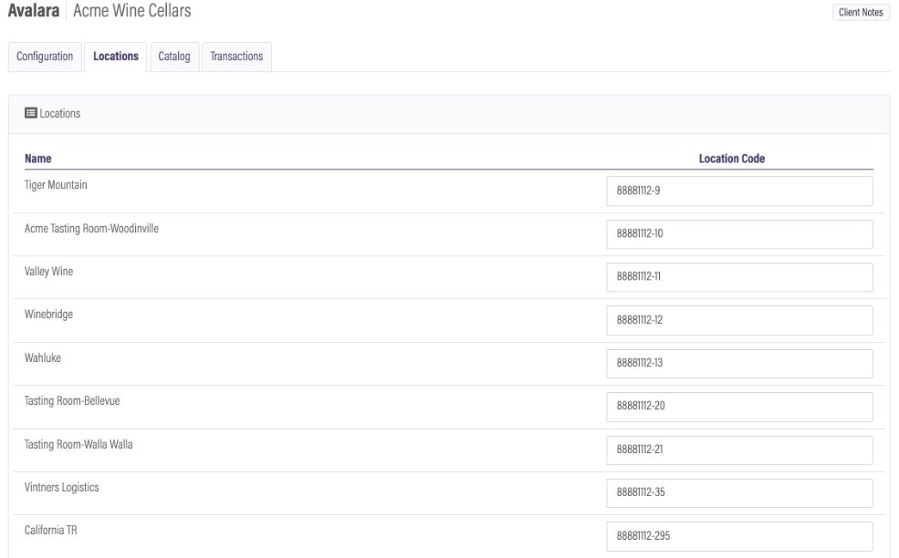Select the Wahluke row name

pyautogui.click(x=42, y=358)
